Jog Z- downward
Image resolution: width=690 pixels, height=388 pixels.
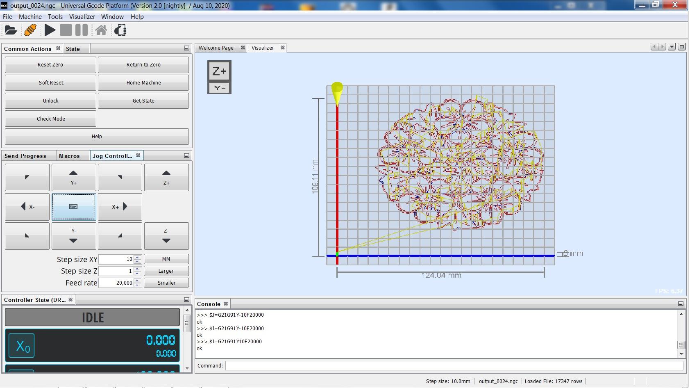pos(166,236)
